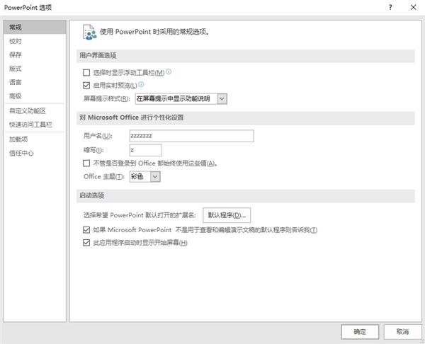Click the 屏幕提示样式 selected value text
Viewport: 425px width, 344px height.
[x=174, y=99]
